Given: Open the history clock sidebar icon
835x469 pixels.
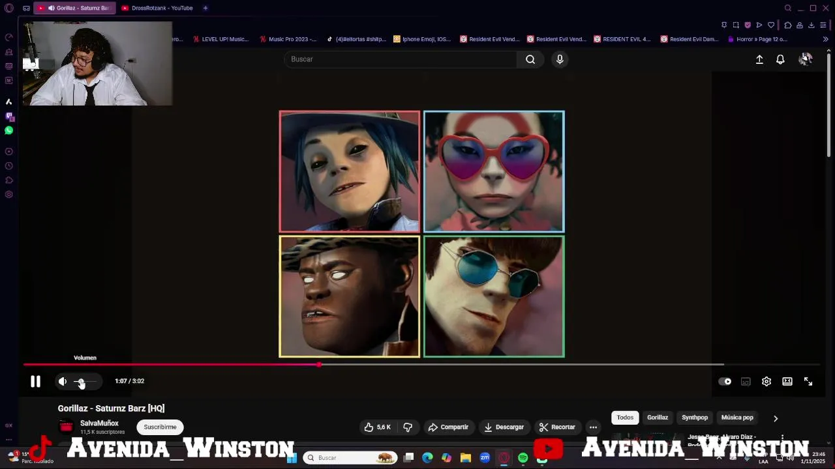Looking at the screenshot, I should tap(8, 166).
